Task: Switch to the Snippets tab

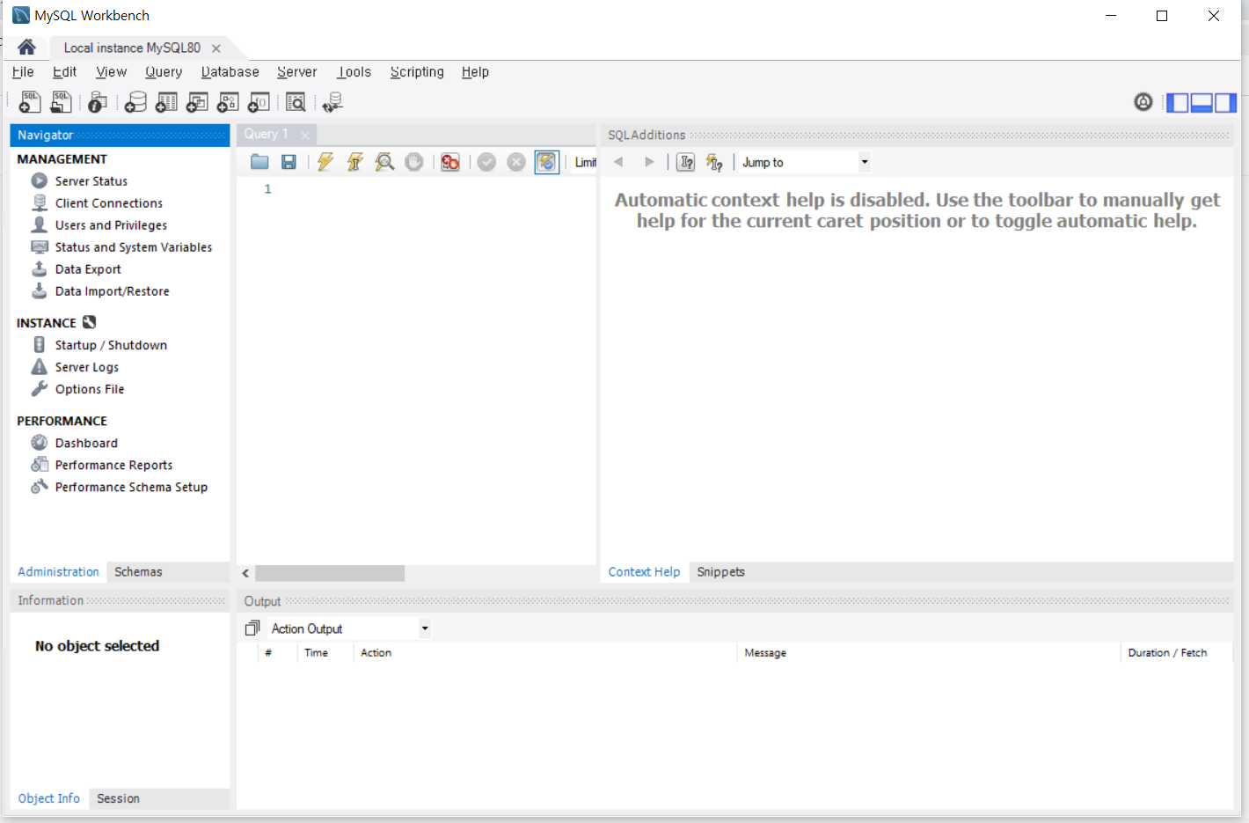Action: click(720, 572)
